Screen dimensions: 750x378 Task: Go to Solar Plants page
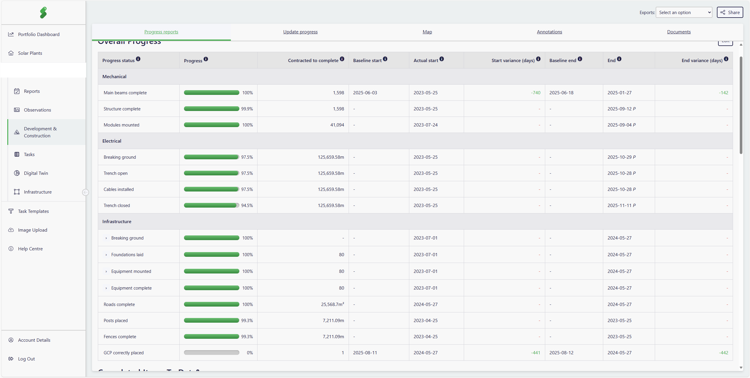30,53
